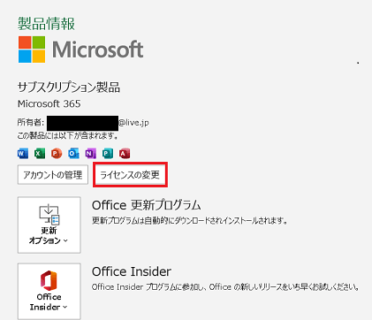Click ライセンスの変更 button

pos(130,175)
